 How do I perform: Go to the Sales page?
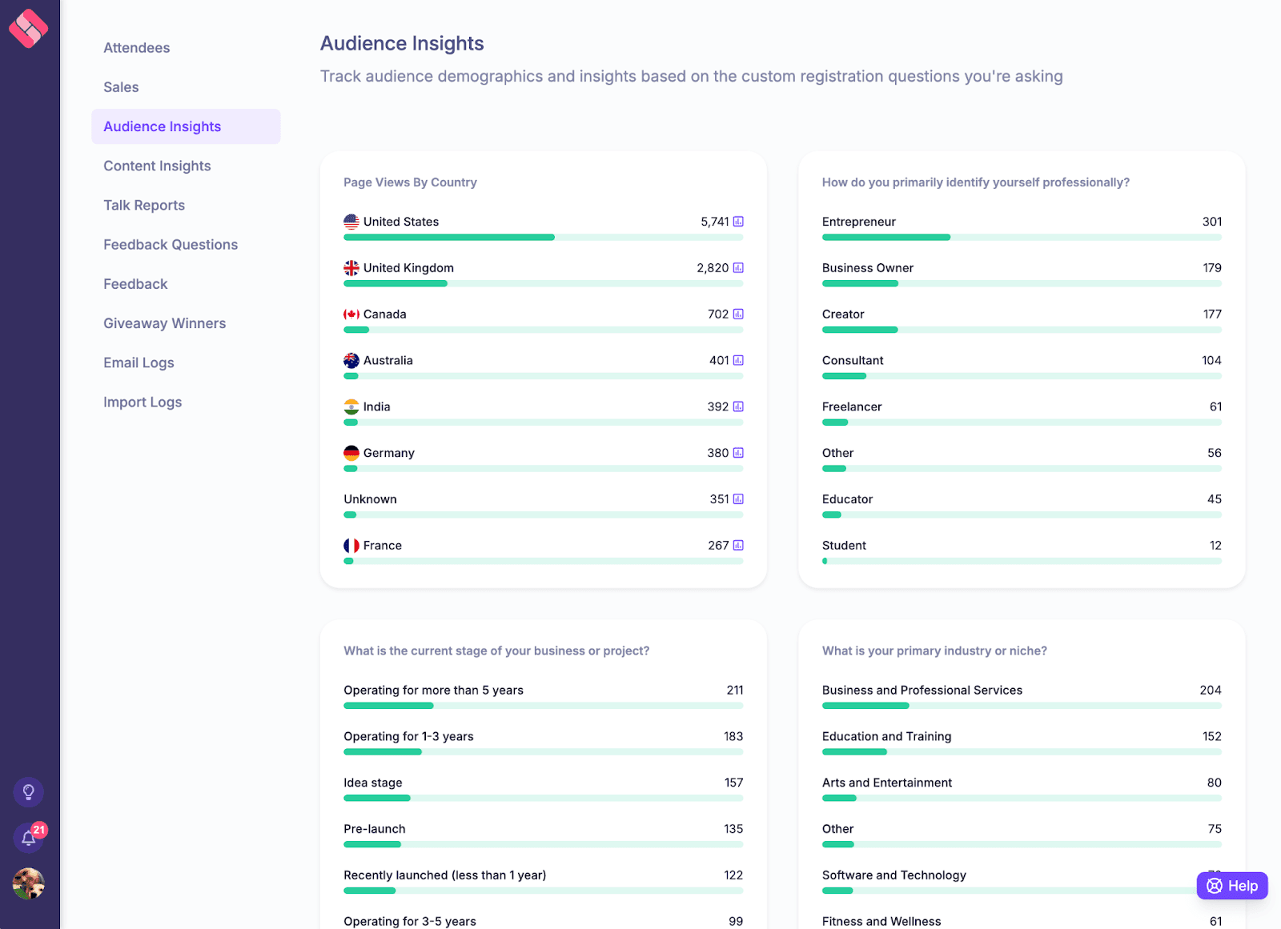121,87
